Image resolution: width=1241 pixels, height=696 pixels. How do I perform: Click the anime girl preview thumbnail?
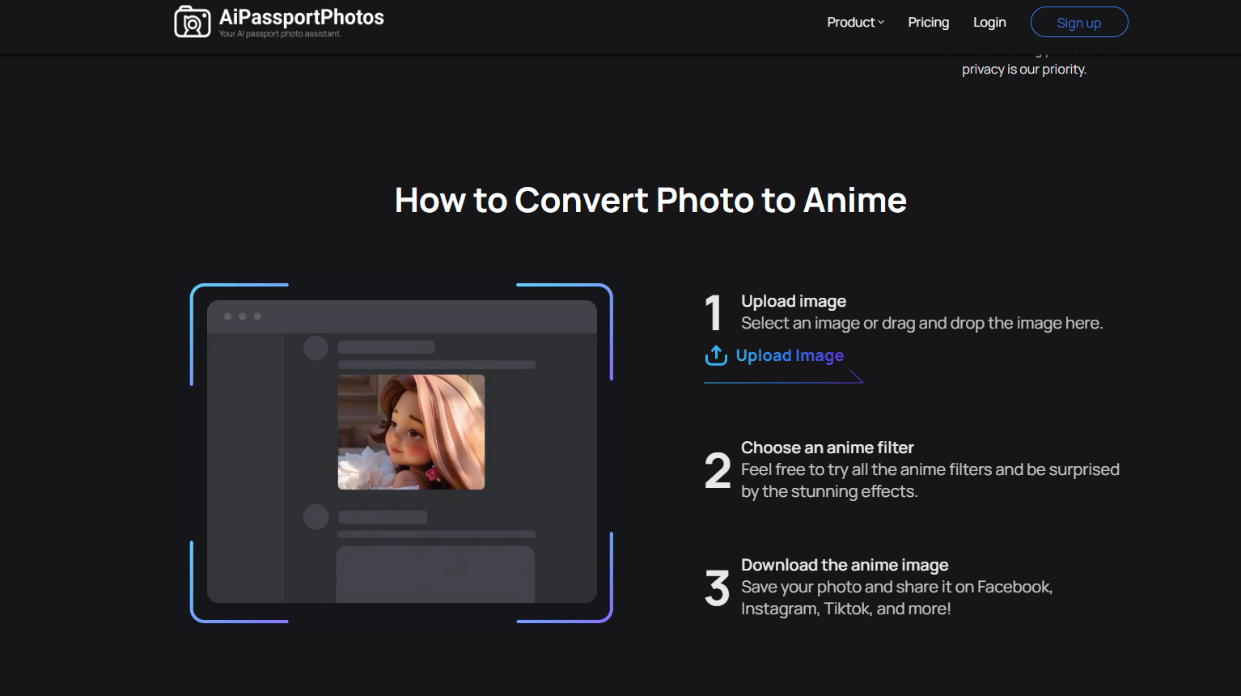(411, 432)
